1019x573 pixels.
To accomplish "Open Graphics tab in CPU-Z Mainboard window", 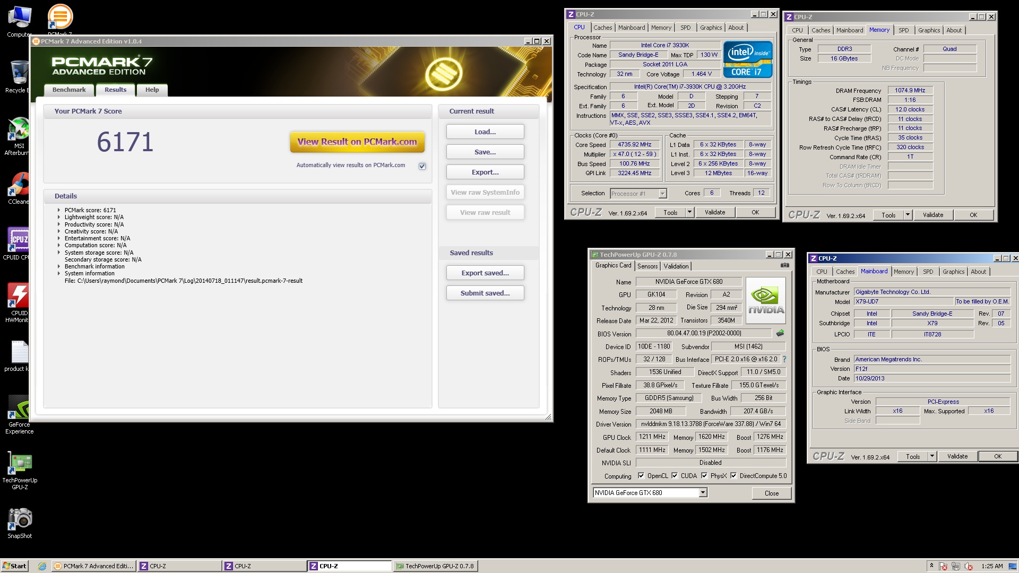I will [953, 272].
